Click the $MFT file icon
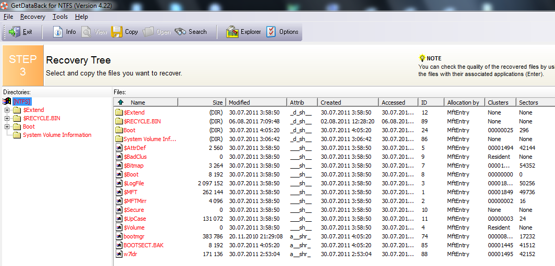This screenshot has height=266, width=555. (119, 192)
